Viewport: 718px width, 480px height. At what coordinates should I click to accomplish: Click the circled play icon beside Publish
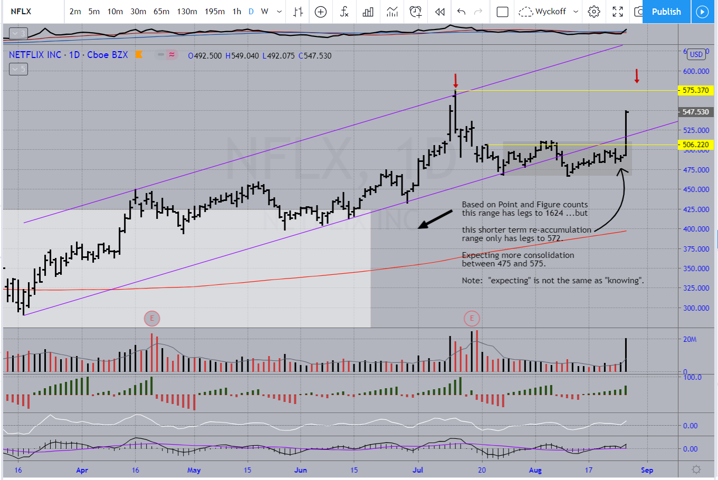pos(702,12)
